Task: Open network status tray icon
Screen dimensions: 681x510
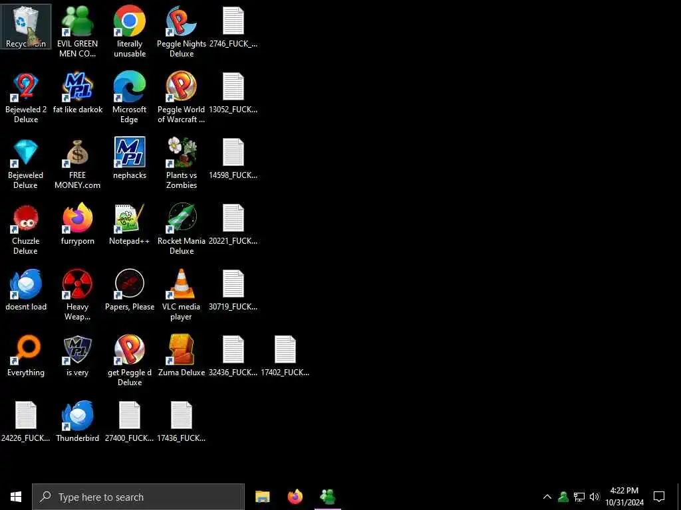Action: pos(579,497)
